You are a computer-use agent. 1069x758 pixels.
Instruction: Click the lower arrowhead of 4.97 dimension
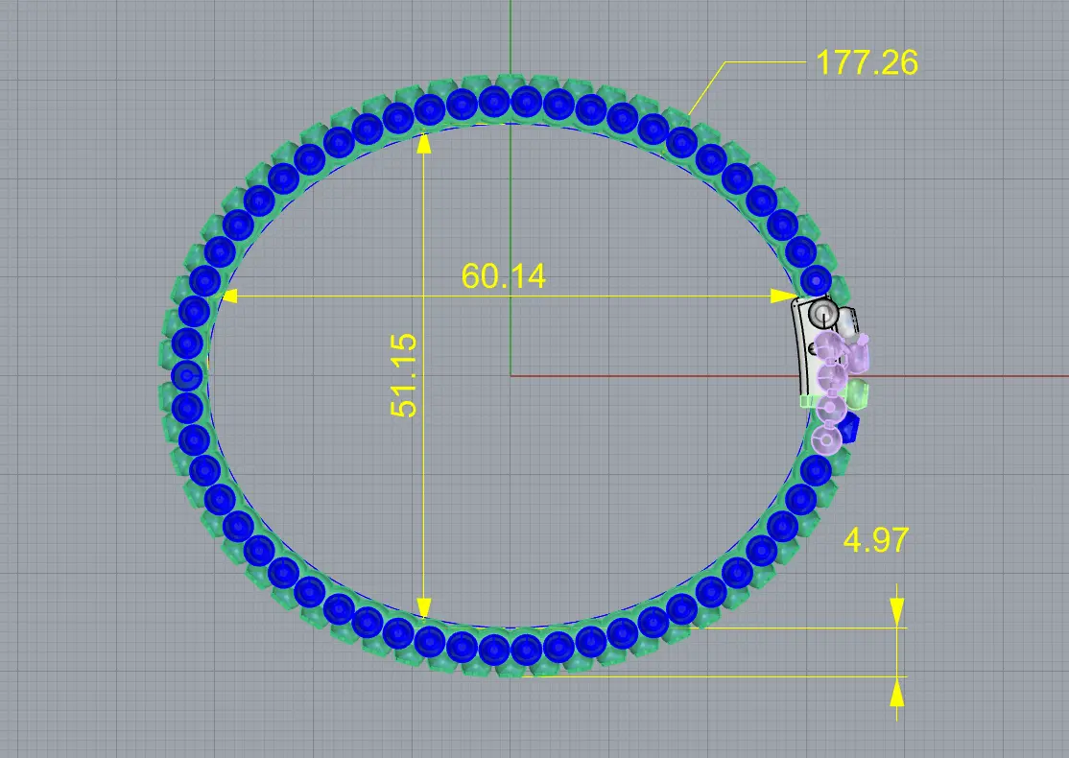(x=896, y=693)
